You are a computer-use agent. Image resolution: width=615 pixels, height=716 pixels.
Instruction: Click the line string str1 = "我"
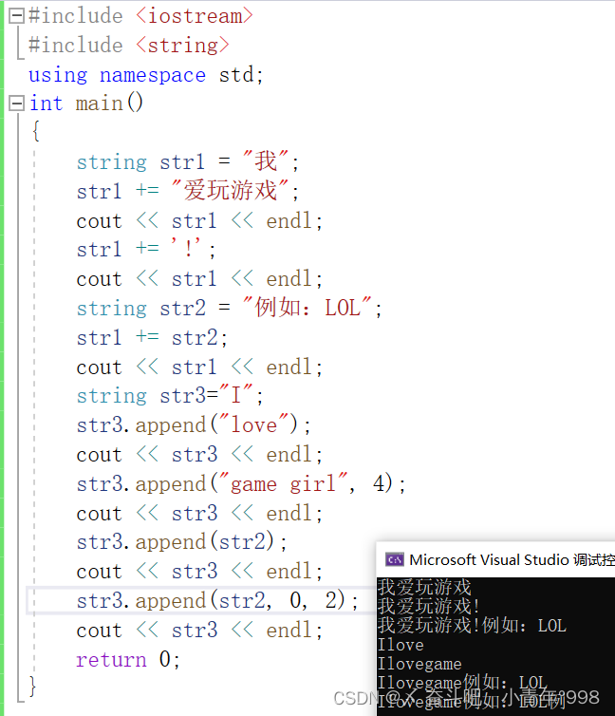pos(188,161)
